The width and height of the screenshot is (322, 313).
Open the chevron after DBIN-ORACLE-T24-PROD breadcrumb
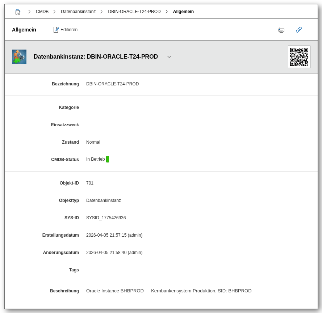(x=166, y=11)
